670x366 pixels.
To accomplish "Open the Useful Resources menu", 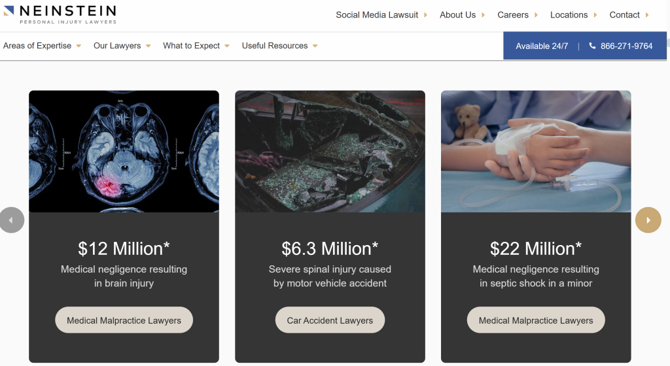I will (279, 46).
